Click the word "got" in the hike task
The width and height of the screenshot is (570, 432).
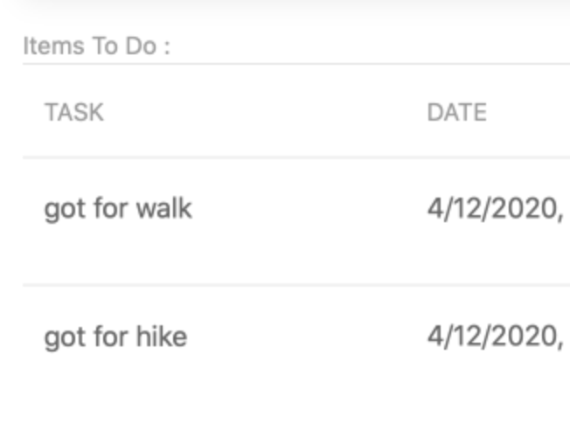coord(65,338)
